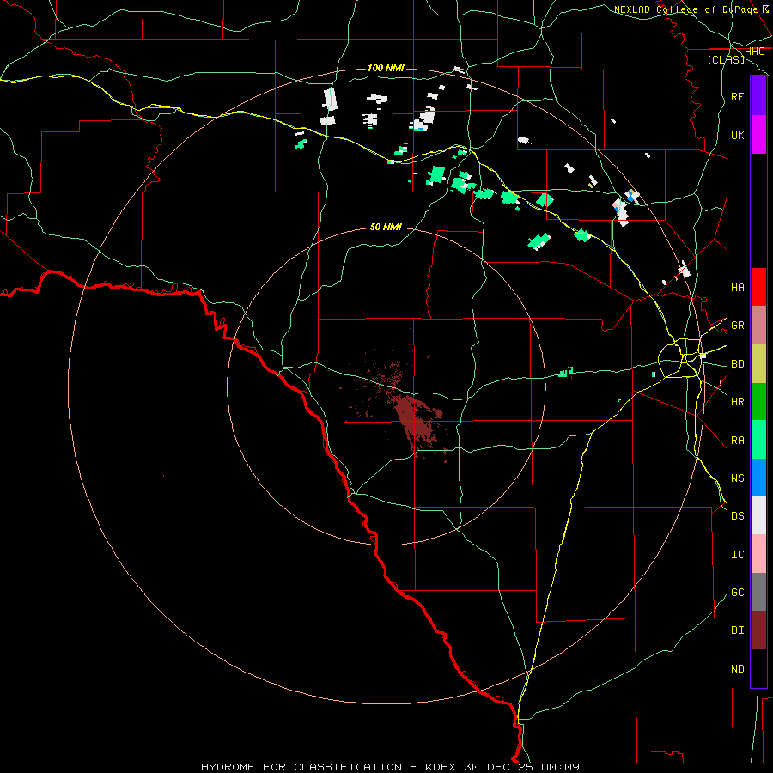Screen dimensions: 773x773
Task: Click the 'HR' legend label
Action: pyautogui.click(x=737, y=402)
